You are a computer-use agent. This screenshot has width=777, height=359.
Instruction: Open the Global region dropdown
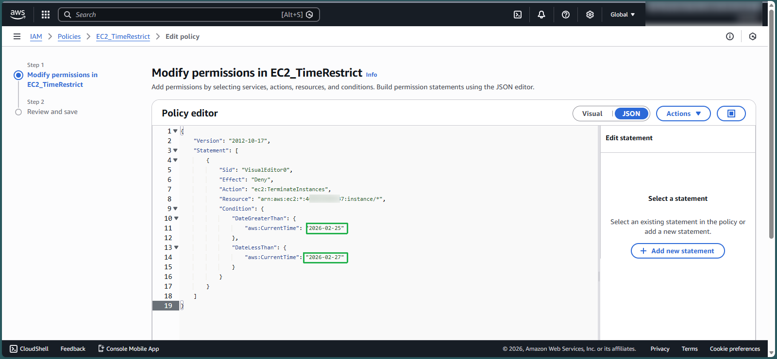pyautogui.click(x=623, y=15)
